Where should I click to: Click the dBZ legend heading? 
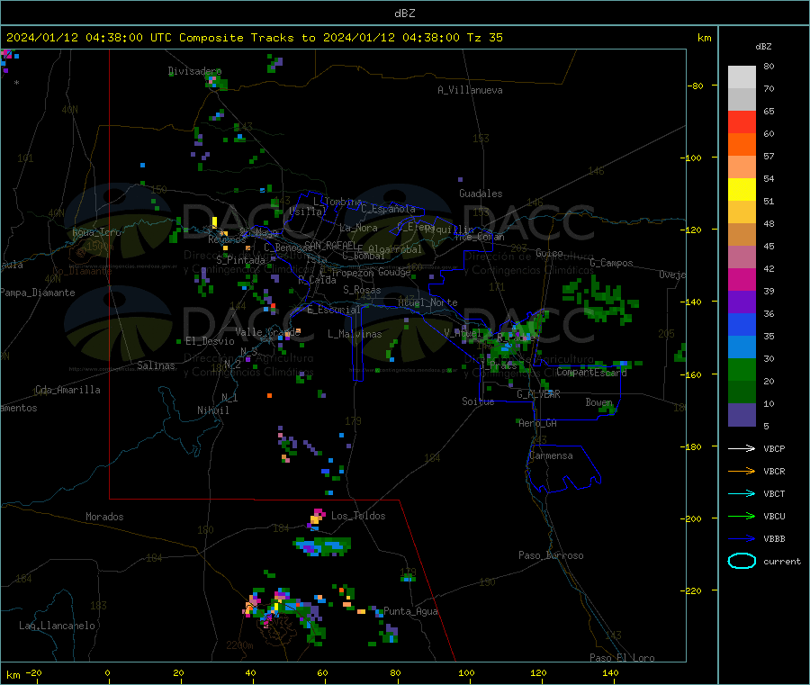[x=763, y=47]
